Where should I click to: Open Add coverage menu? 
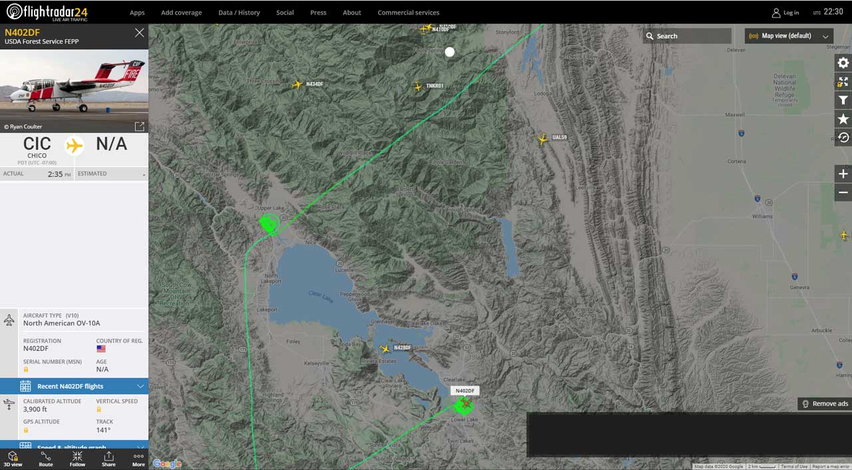click(181, 13)
